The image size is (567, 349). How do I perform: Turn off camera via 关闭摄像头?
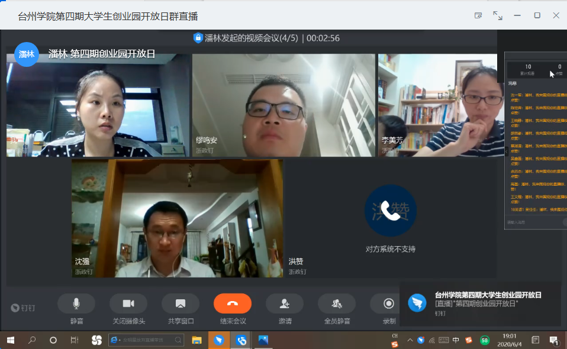pyautogui.click(x=128, y=303)
